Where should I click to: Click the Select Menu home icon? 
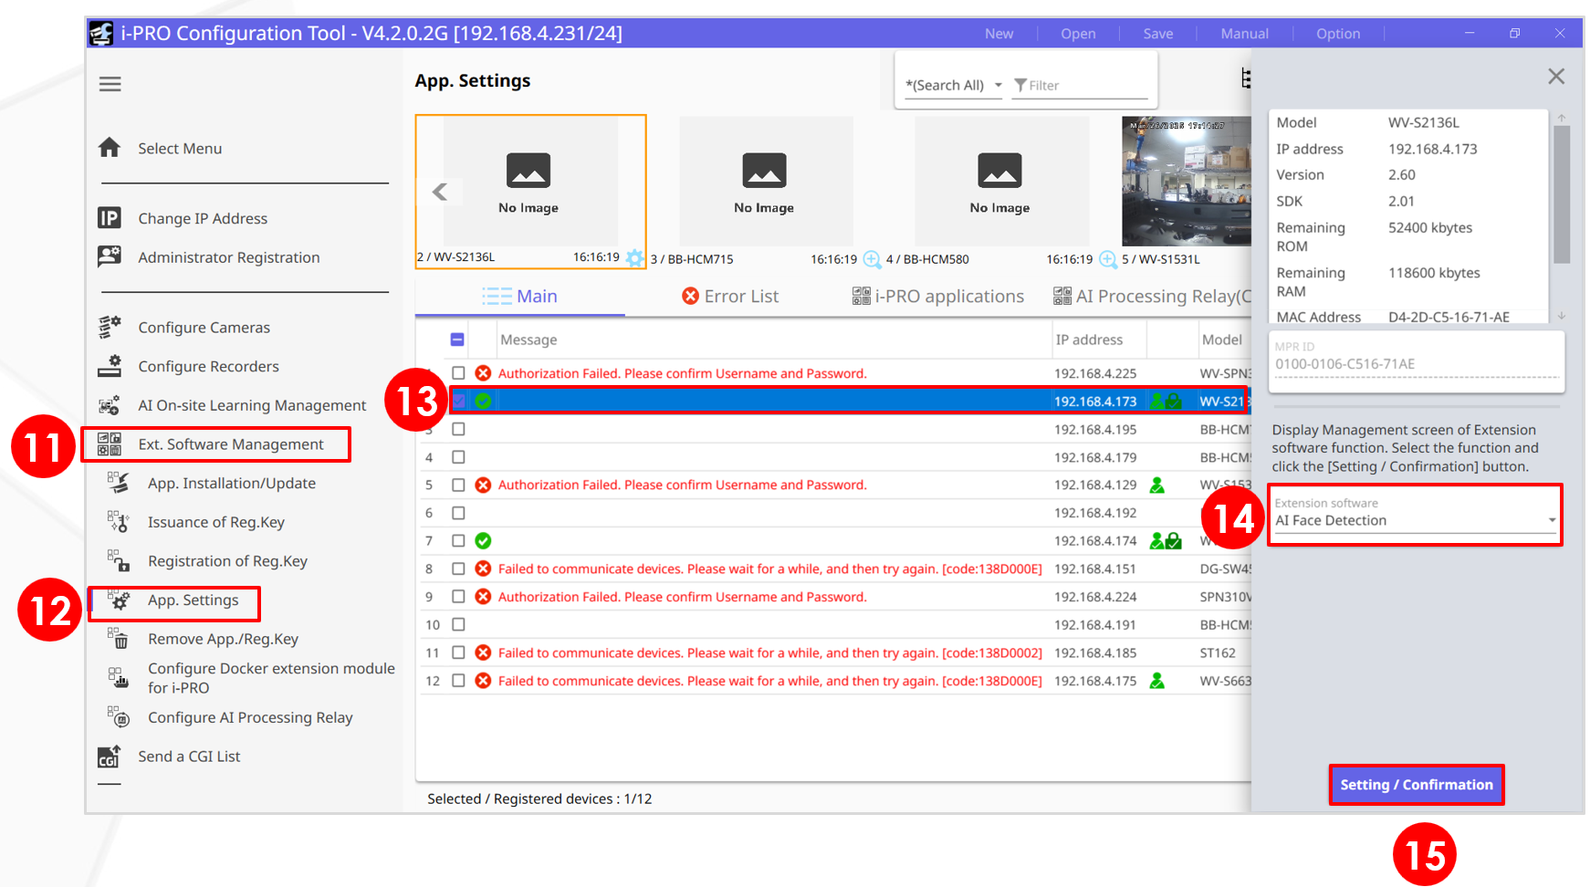point(110,148)
